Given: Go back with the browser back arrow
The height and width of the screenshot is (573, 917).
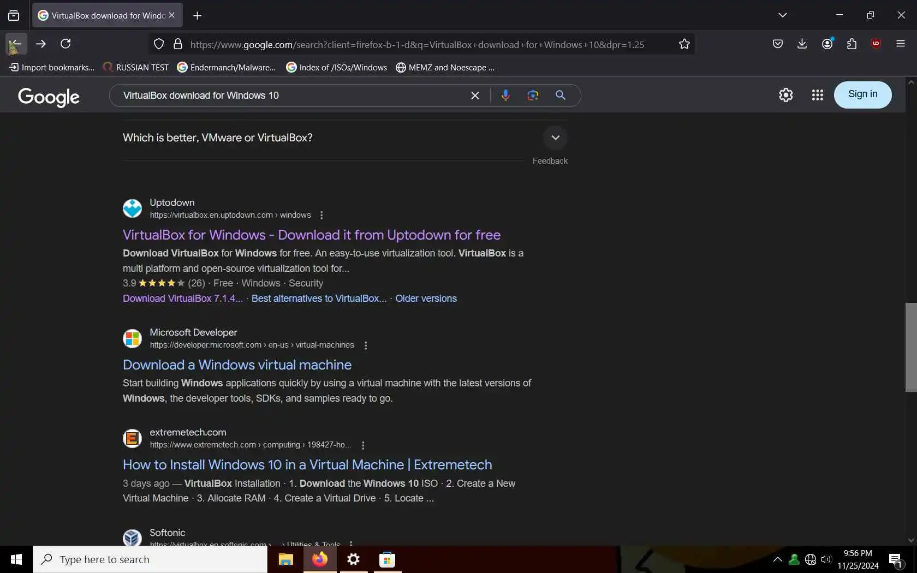Looking at the screenshot, I should click(x=16, y=44).
